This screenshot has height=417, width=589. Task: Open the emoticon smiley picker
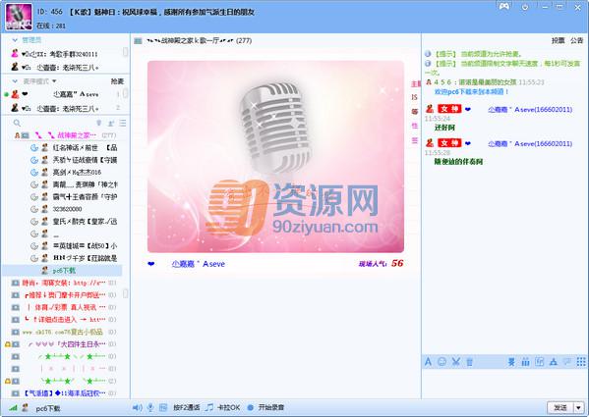(x=442, y=361)
